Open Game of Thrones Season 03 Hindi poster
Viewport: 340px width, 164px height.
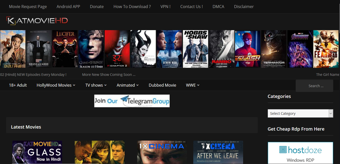coord(91,49)
